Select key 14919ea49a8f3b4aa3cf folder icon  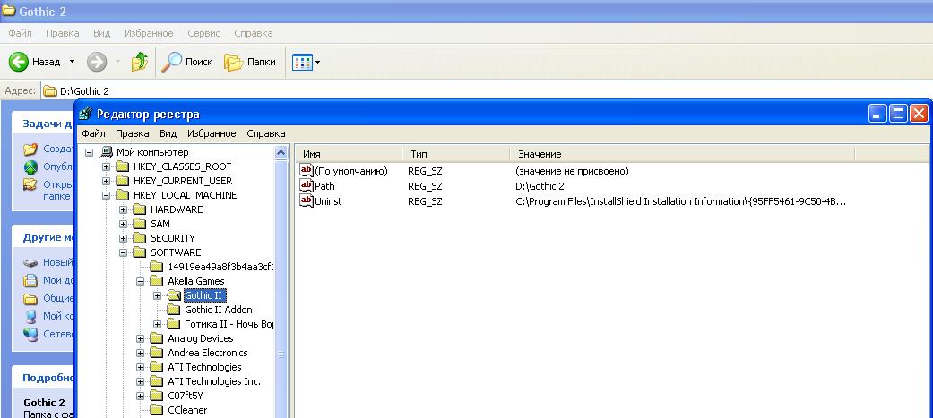(157, 267)
